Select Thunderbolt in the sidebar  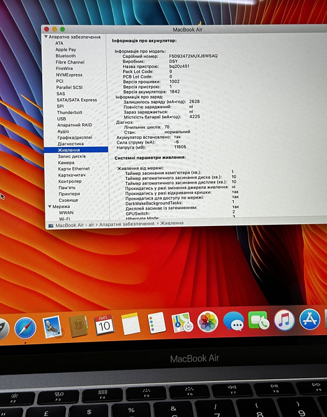click(x=70, y=113)
